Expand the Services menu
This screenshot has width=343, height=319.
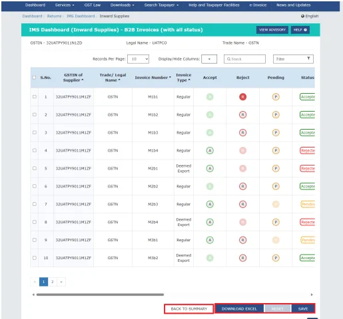65,5
